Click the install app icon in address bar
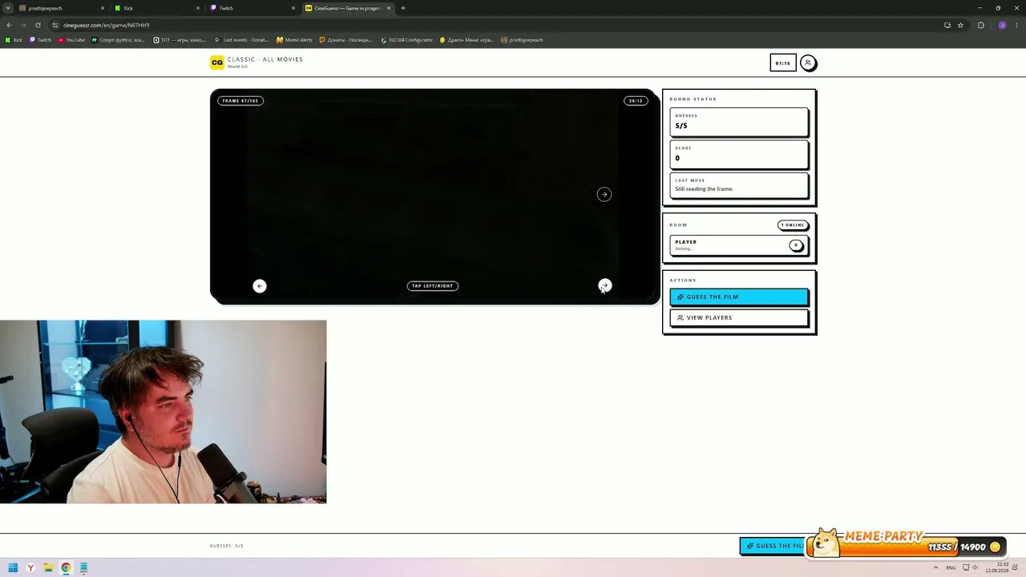The height and width of the screenshot is (577, 1026). click(947, 25)
